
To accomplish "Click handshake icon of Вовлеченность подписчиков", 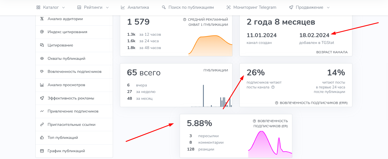I will point(42,72).
